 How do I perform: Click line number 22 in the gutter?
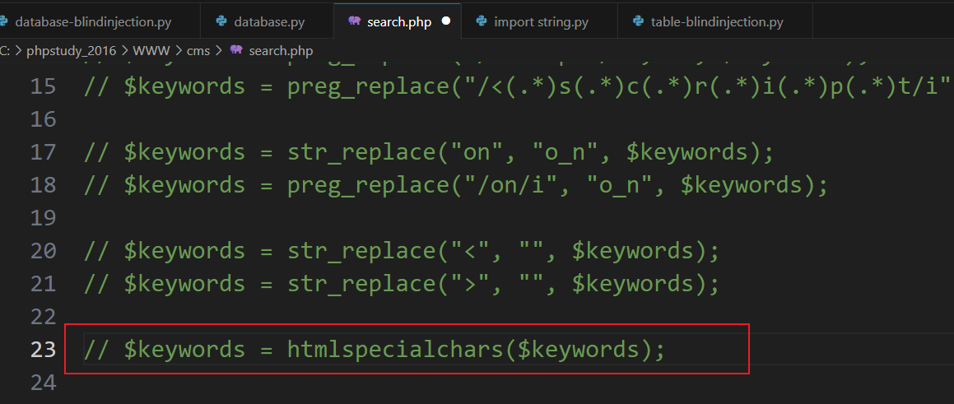43,317
